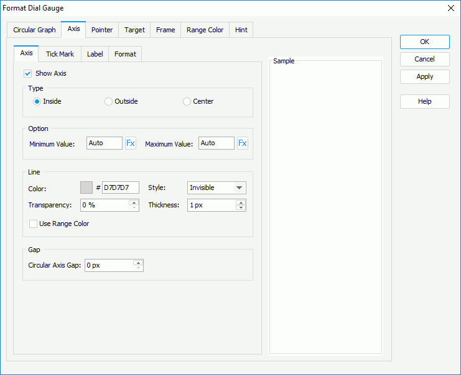This screenshot has width=461, height=375.
Task: Decrease Thickness using the down arrow
Action: click(241, 208)
